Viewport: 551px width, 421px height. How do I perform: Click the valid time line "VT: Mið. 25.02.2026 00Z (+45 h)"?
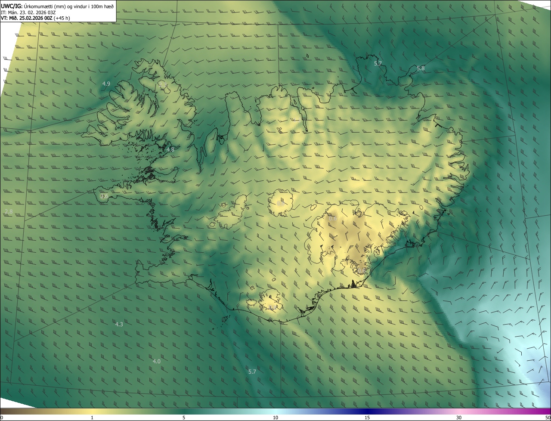tap(35, 18)
